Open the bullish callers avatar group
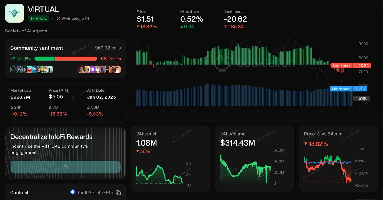The height and width of the screenshot is (200, 383). pos(32,69)
